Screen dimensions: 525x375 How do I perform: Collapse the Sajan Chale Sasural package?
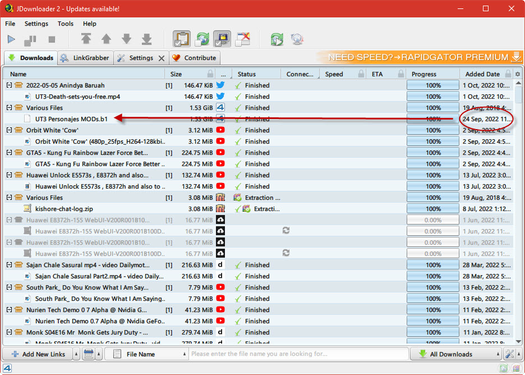pyautogui.click(x=9, y=265)
